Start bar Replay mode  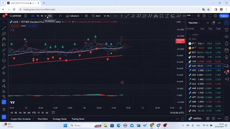pos(106,16)
